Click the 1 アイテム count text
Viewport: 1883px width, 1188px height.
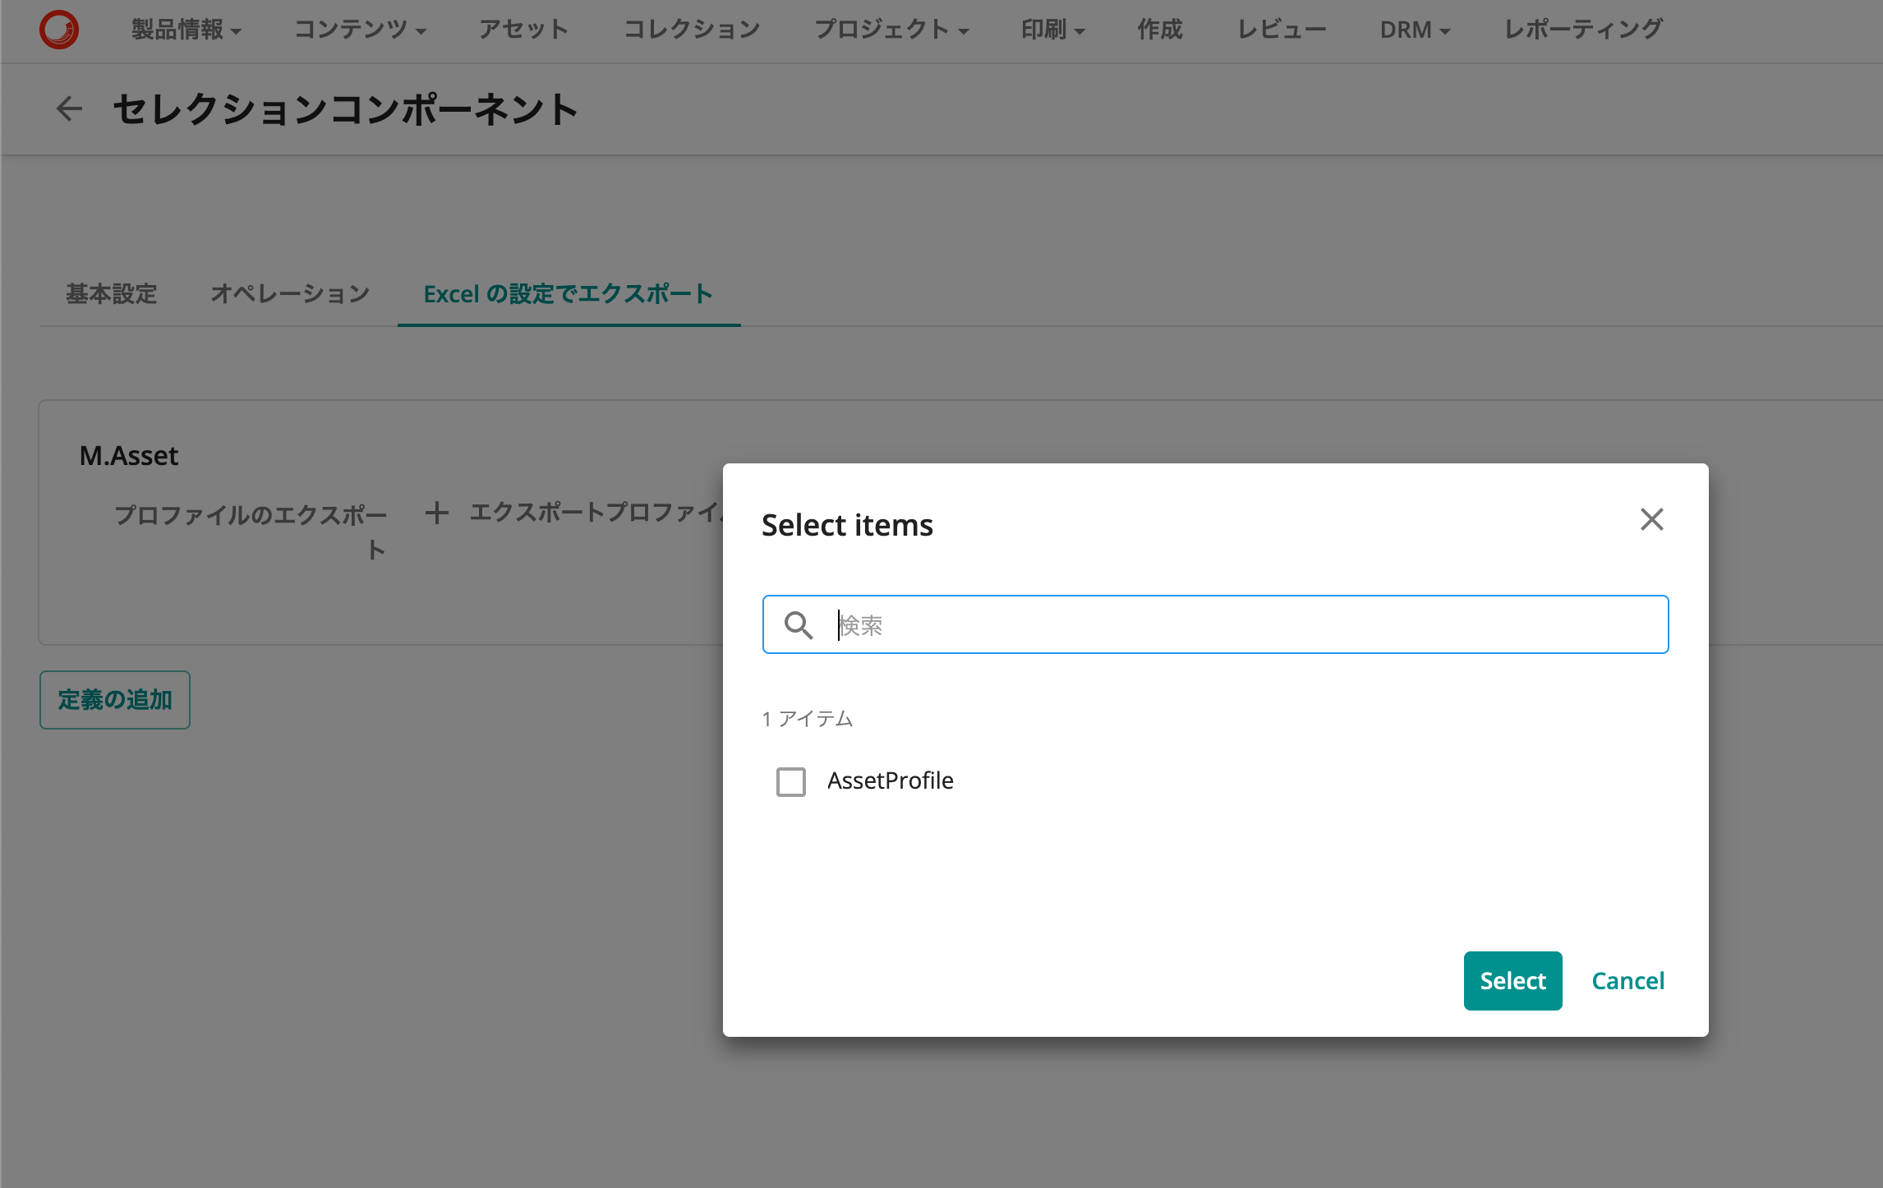(807, 719)
